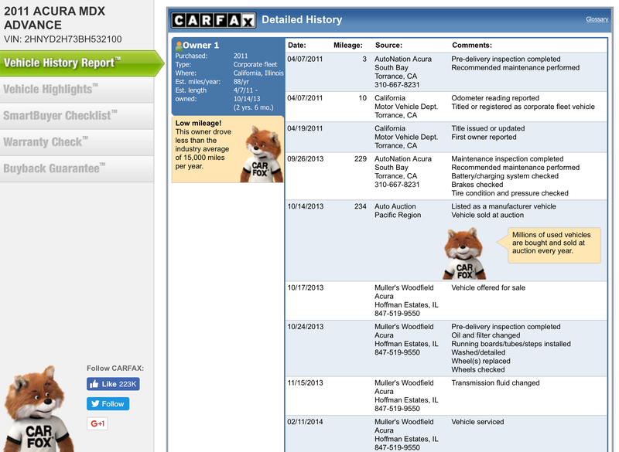Viewport: 619px width, 452px height.
Task: Click the Listed as a manufacturer vehicle comment
Action: point(504,206)
